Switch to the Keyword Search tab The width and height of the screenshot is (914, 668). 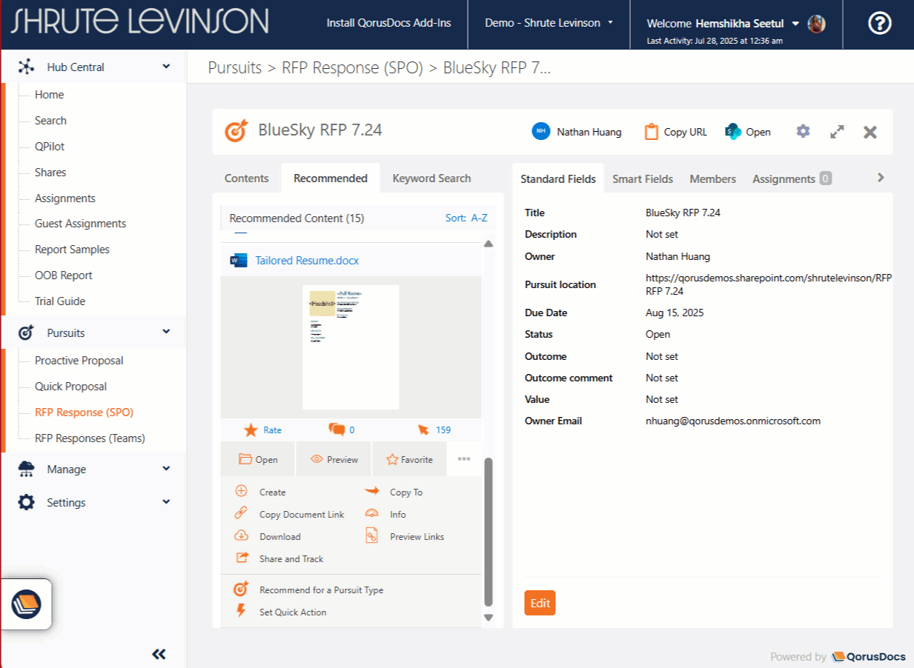(x=431, y=178)
